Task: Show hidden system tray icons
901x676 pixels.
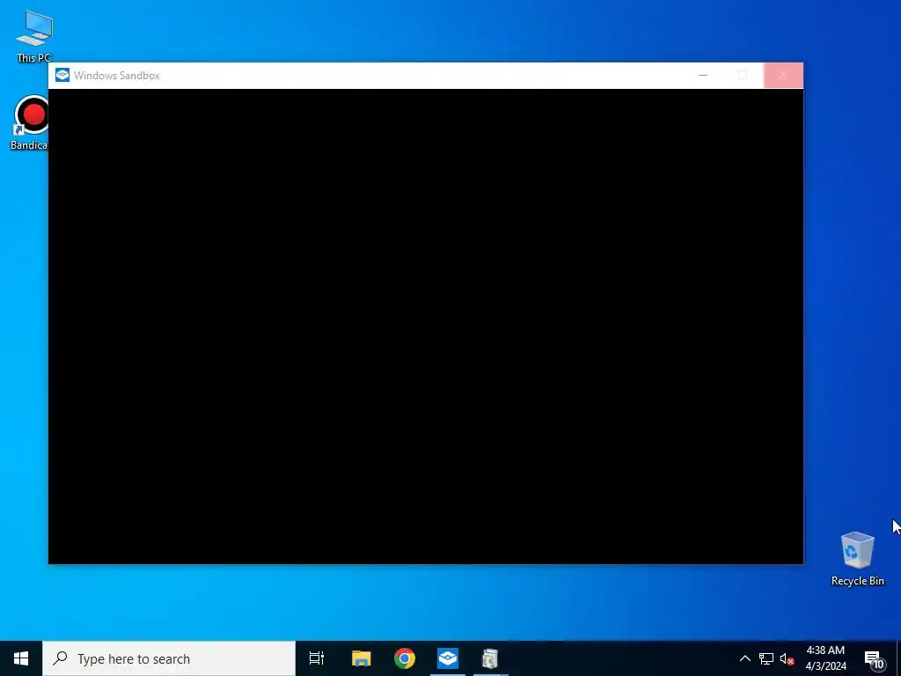Action: pos(744,658)
